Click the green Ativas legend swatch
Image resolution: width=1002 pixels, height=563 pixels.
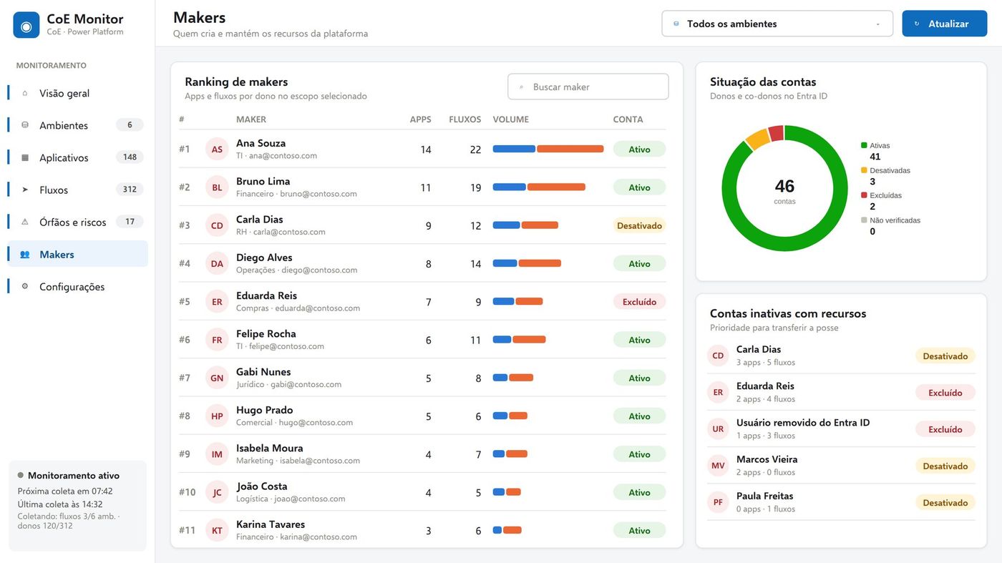(864, 145)
